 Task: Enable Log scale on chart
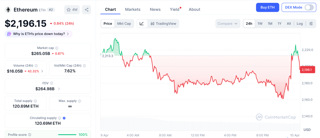(299, 24)
